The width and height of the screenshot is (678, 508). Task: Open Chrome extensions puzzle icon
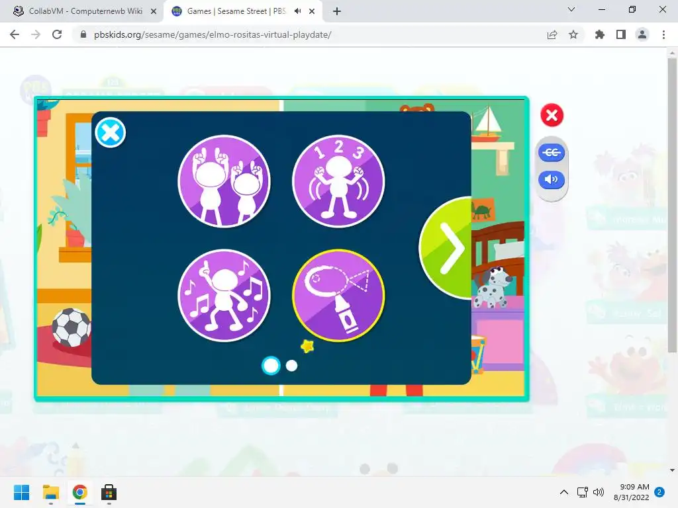click(600, 34)
